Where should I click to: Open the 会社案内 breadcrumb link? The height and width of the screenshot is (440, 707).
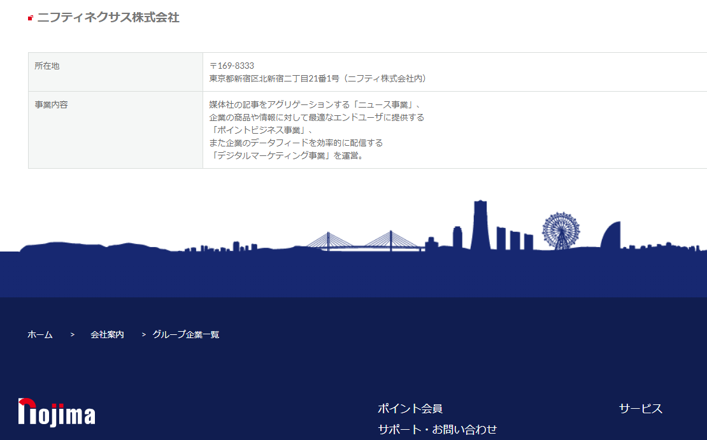tap(107, 334)
